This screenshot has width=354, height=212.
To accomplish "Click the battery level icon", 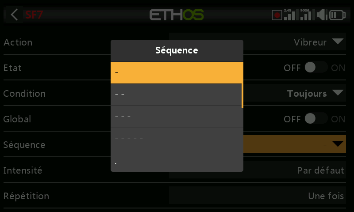I will [337, 15].
